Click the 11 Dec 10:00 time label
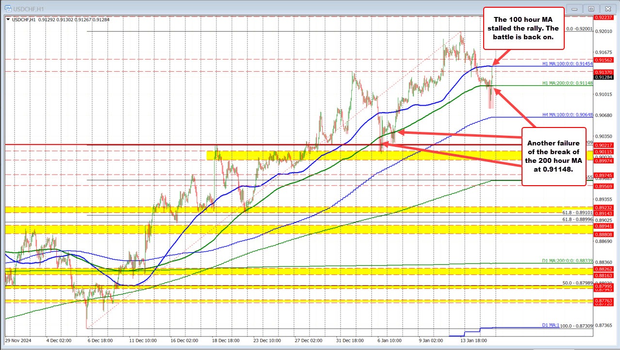 [x=144, y=340]
